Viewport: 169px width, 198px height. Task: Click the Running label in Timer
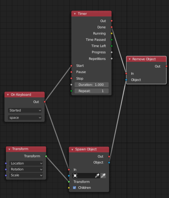[99, 34]
